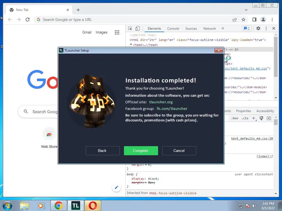Open the tab search chevron in Chrome
The height and width of the screenshot is (211, 282).
coord(246,10)
